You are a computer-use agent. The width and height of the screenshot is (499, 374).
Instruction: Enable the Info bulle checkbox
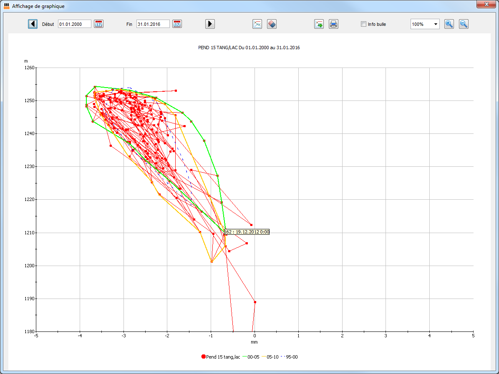coord(363,24)
